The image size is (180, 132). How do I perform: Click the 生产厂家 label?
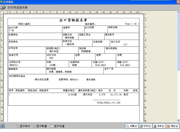tap(109, 69)
